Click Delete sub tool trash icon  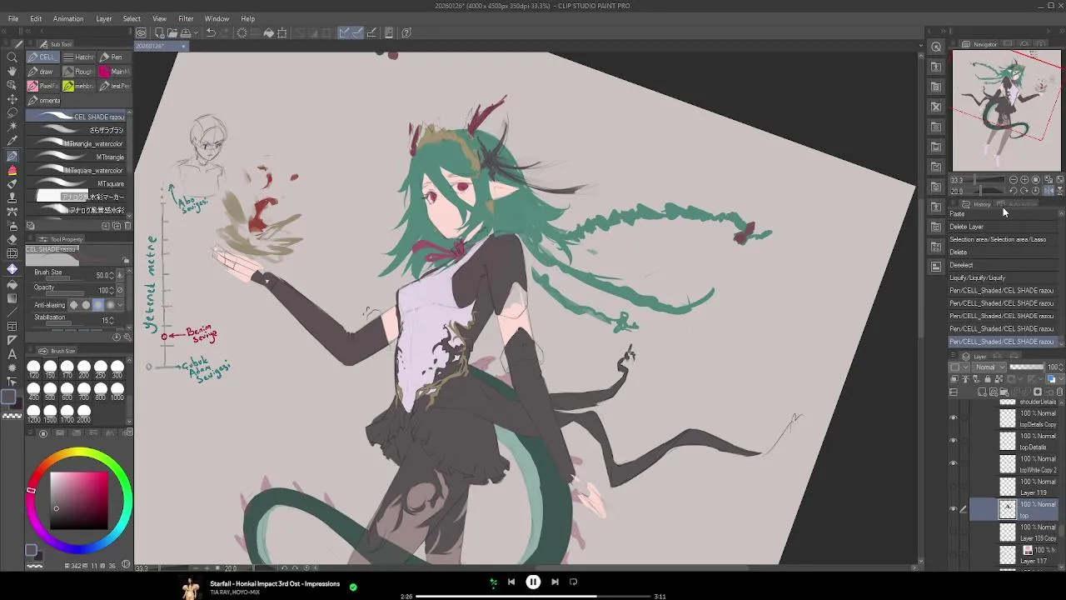127,226
